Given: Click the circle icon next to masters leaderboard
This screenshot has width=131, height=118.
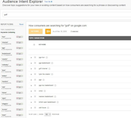Looking at the screenshot, I should pyautogui.click(x=55, y=96).
